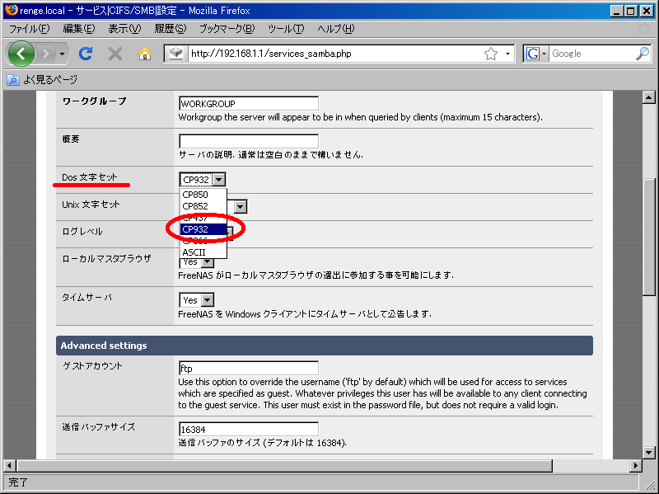Open the Unix 文字セット dropdown arrow
Viewport: 659px width, 494px height.
click(241, 207)
